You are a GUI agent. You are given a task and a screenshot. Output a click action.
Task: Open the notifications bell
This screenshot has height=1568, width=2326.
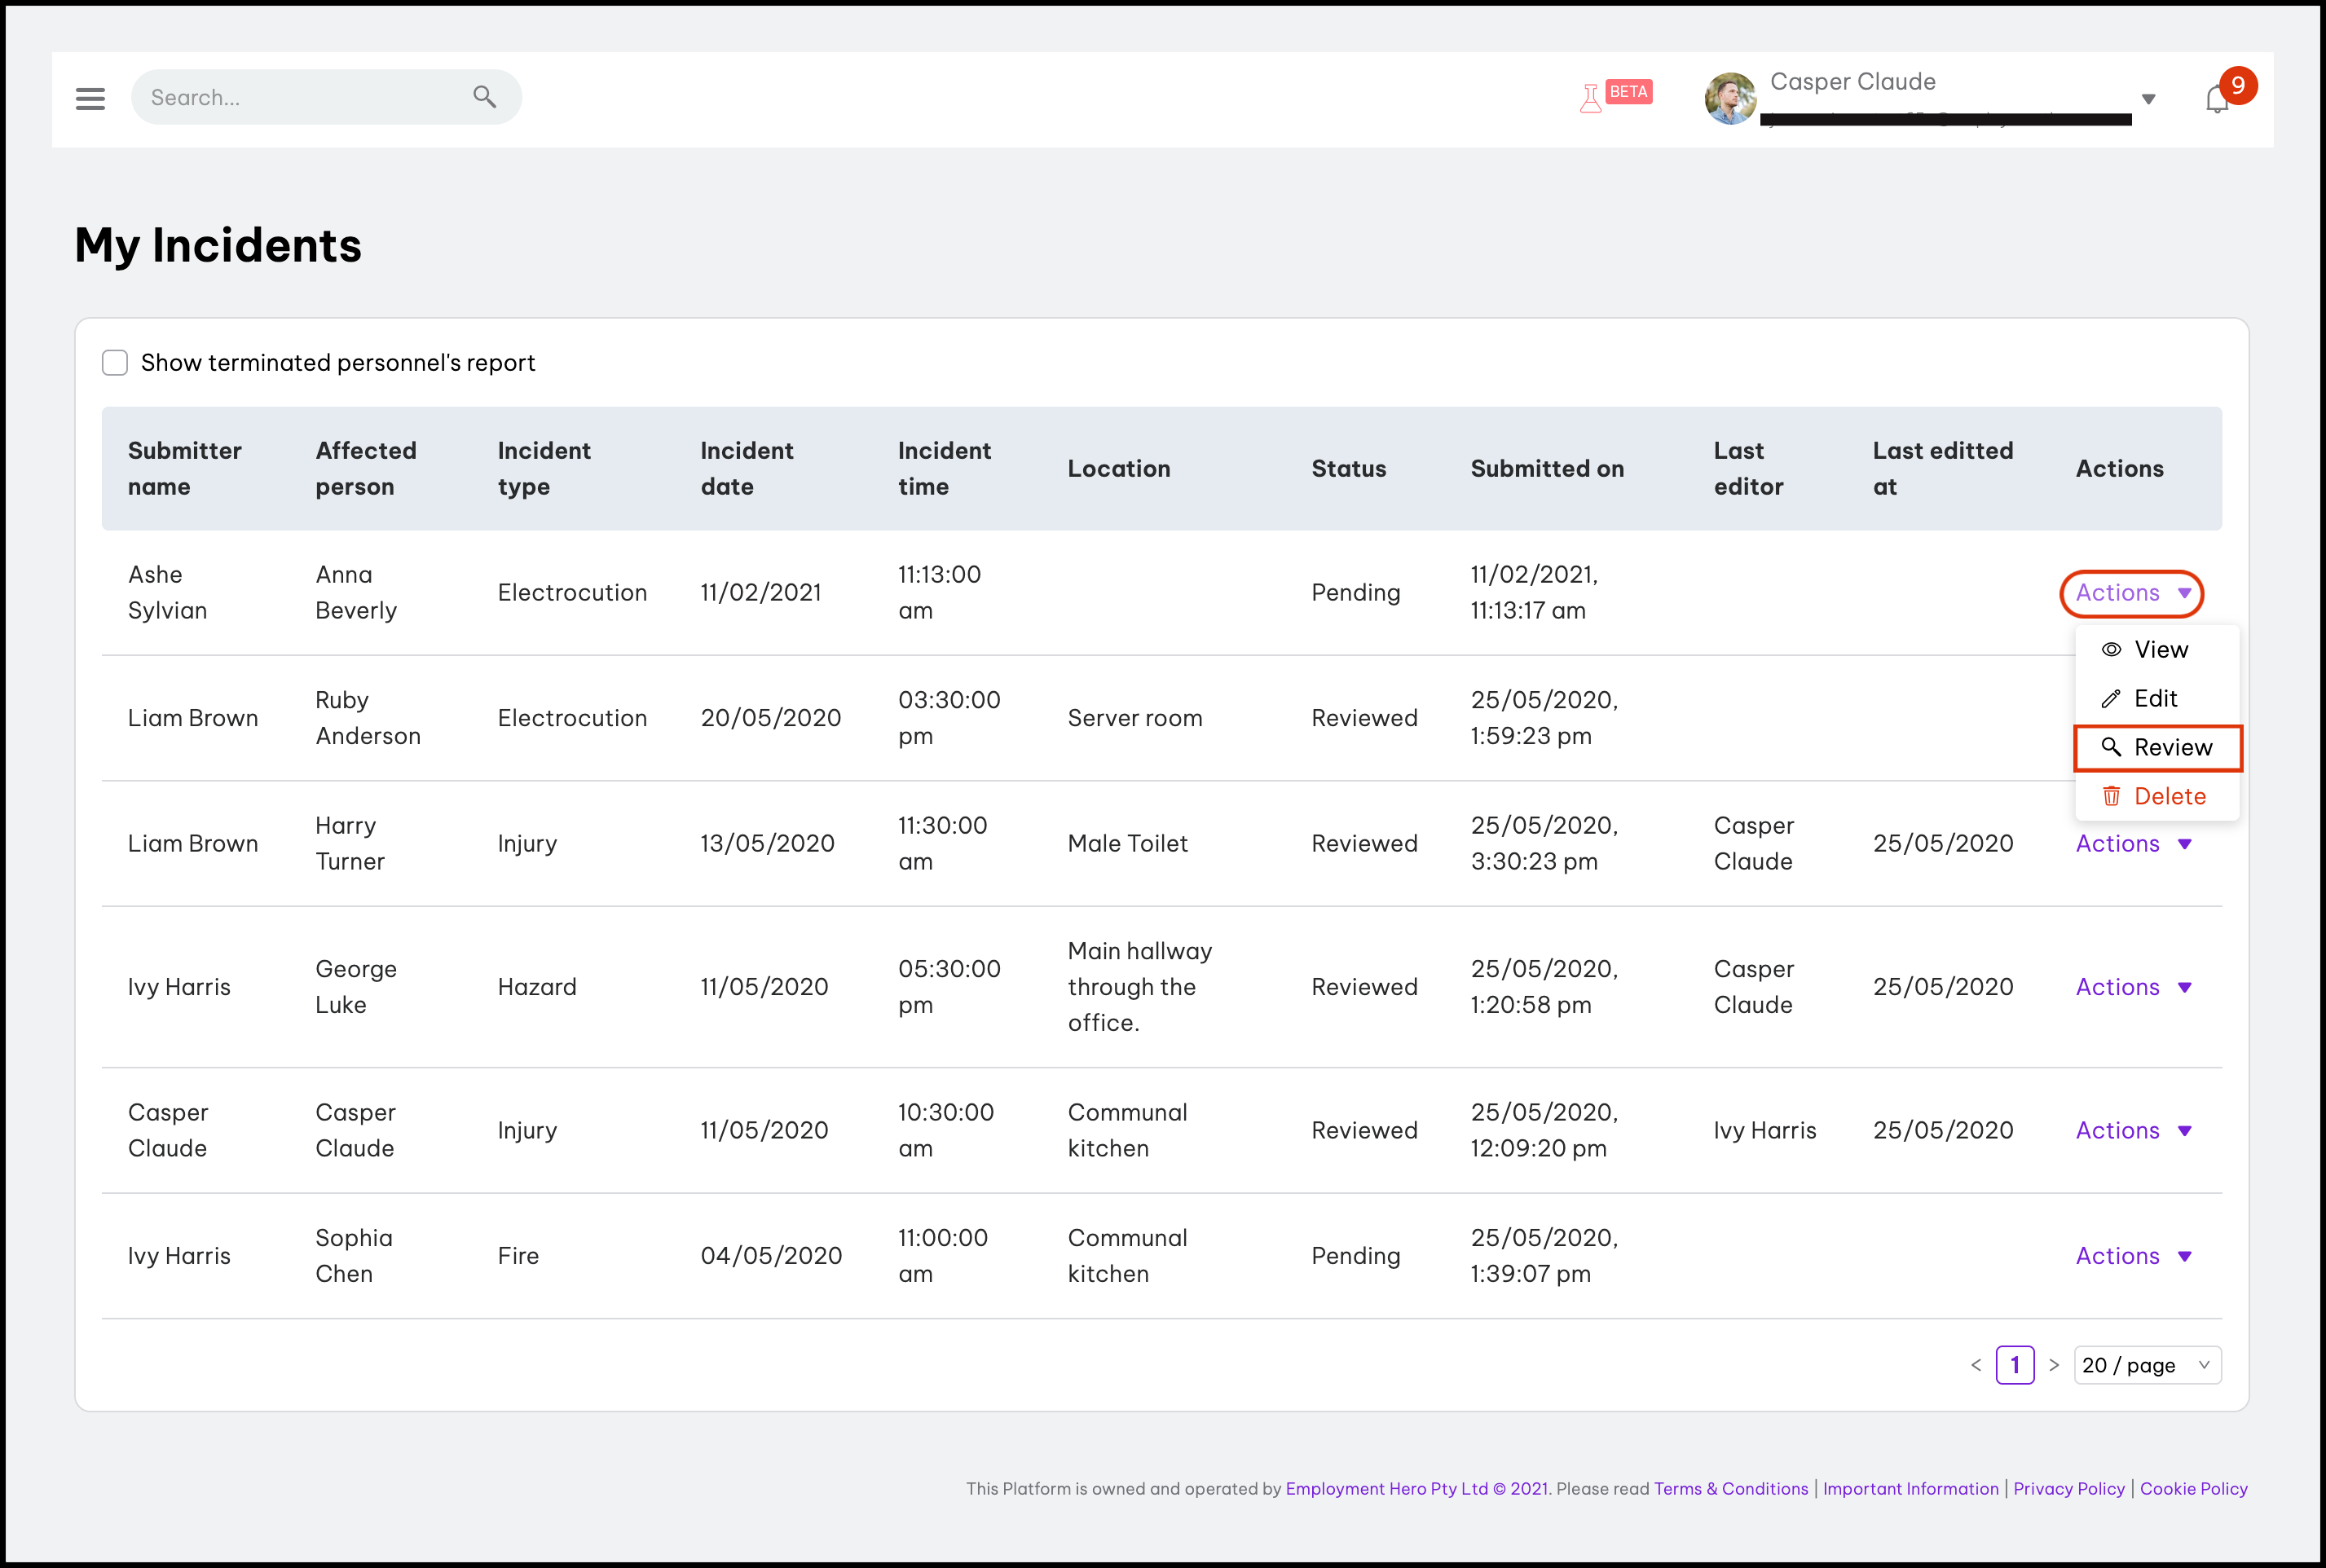coord(2216,100)
